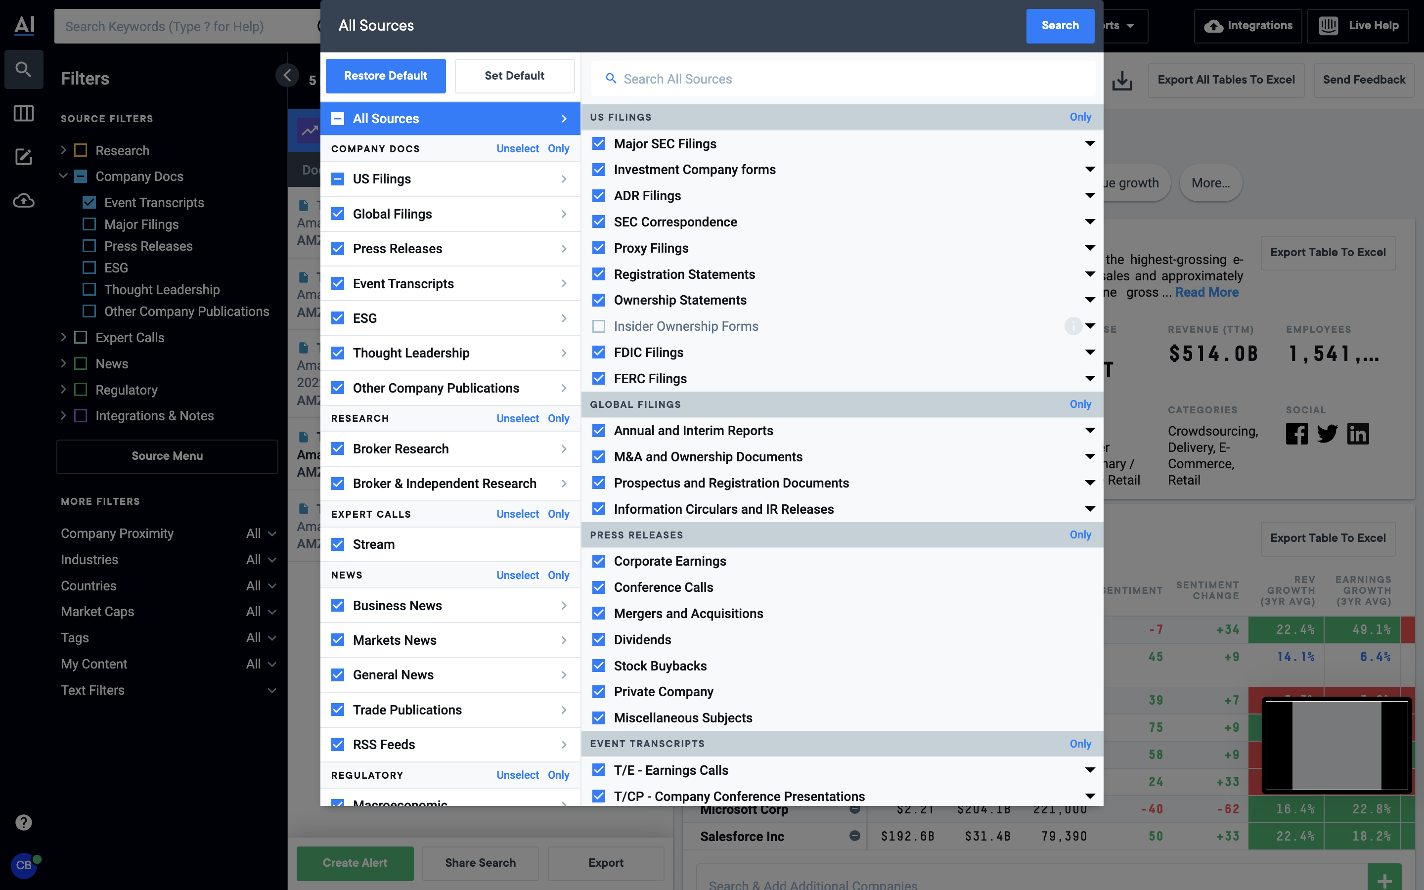Open More... topic chip

tap(1210, 183)
